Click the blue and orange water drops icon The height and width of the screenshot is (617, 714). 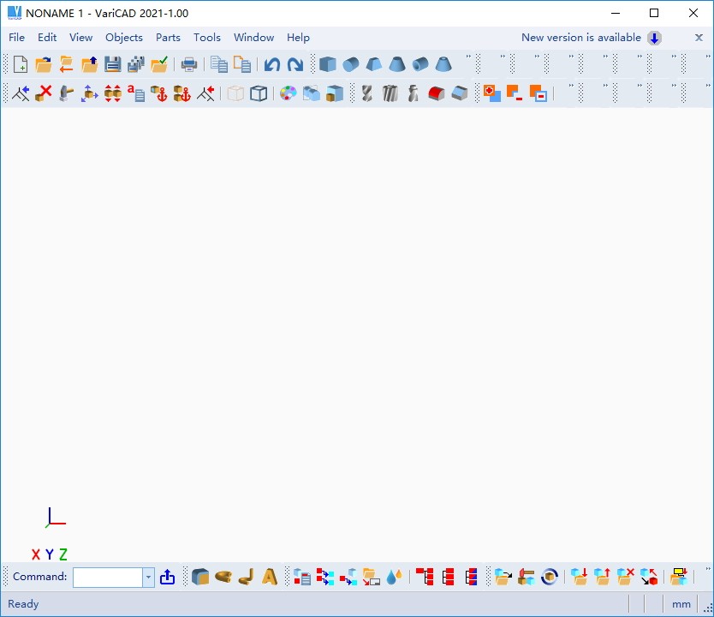pyautogui.click(x=395, y=577)
